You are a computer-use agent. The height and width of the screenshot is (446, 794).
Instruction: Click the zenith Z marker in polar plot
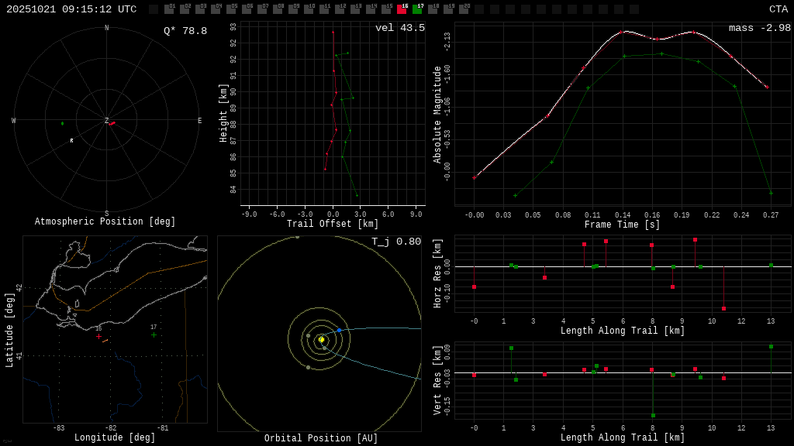pyautogui.click(x=107, y=121)
